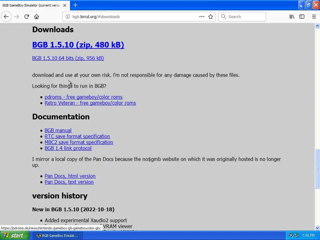Viewport: 320px width, 240px height.
Task: Click 'Looking for things to run in BGB?' text
Action: (x=69, y=86)
